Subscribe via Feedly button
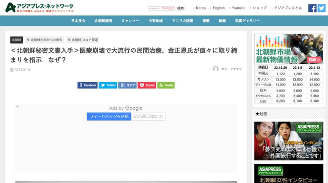Image resolution: width=328 pixels, height=183 pixels. pyautogui.click(x=166, y=85)
